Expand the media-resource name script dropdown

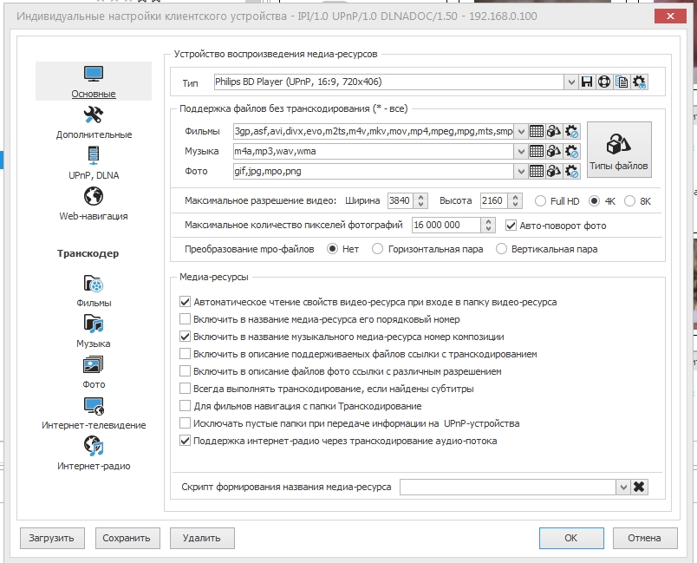(622, 487)
